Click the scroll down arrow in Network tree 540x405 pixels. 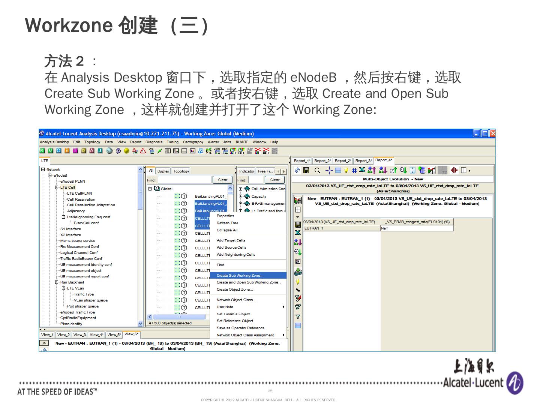pos(141,323)
